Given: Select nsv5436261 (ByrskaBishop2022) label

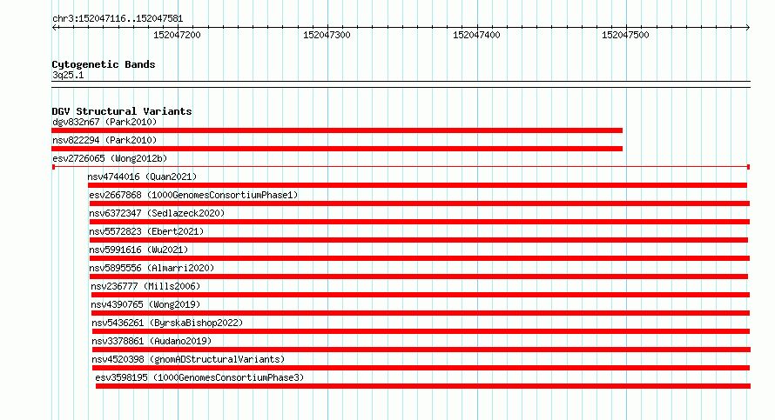Looking at the screenshot, I should (167, 323).
